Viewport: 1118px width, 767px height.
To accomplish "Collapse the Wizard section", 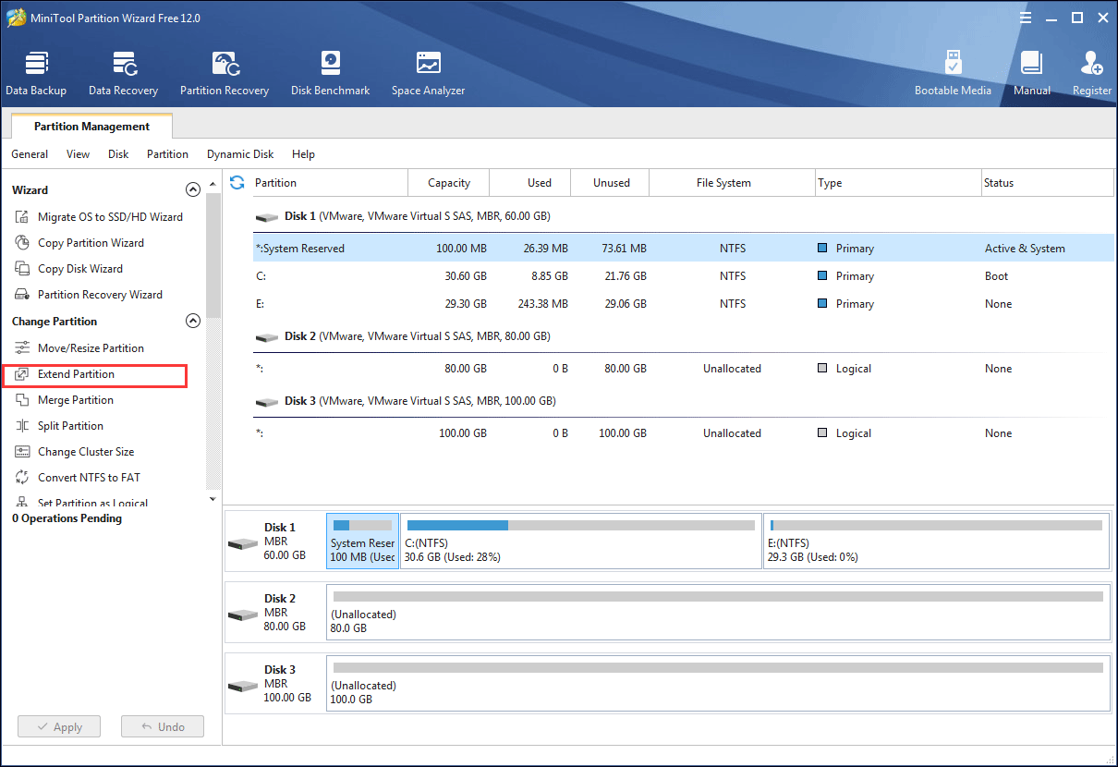I will pos(193,189).
